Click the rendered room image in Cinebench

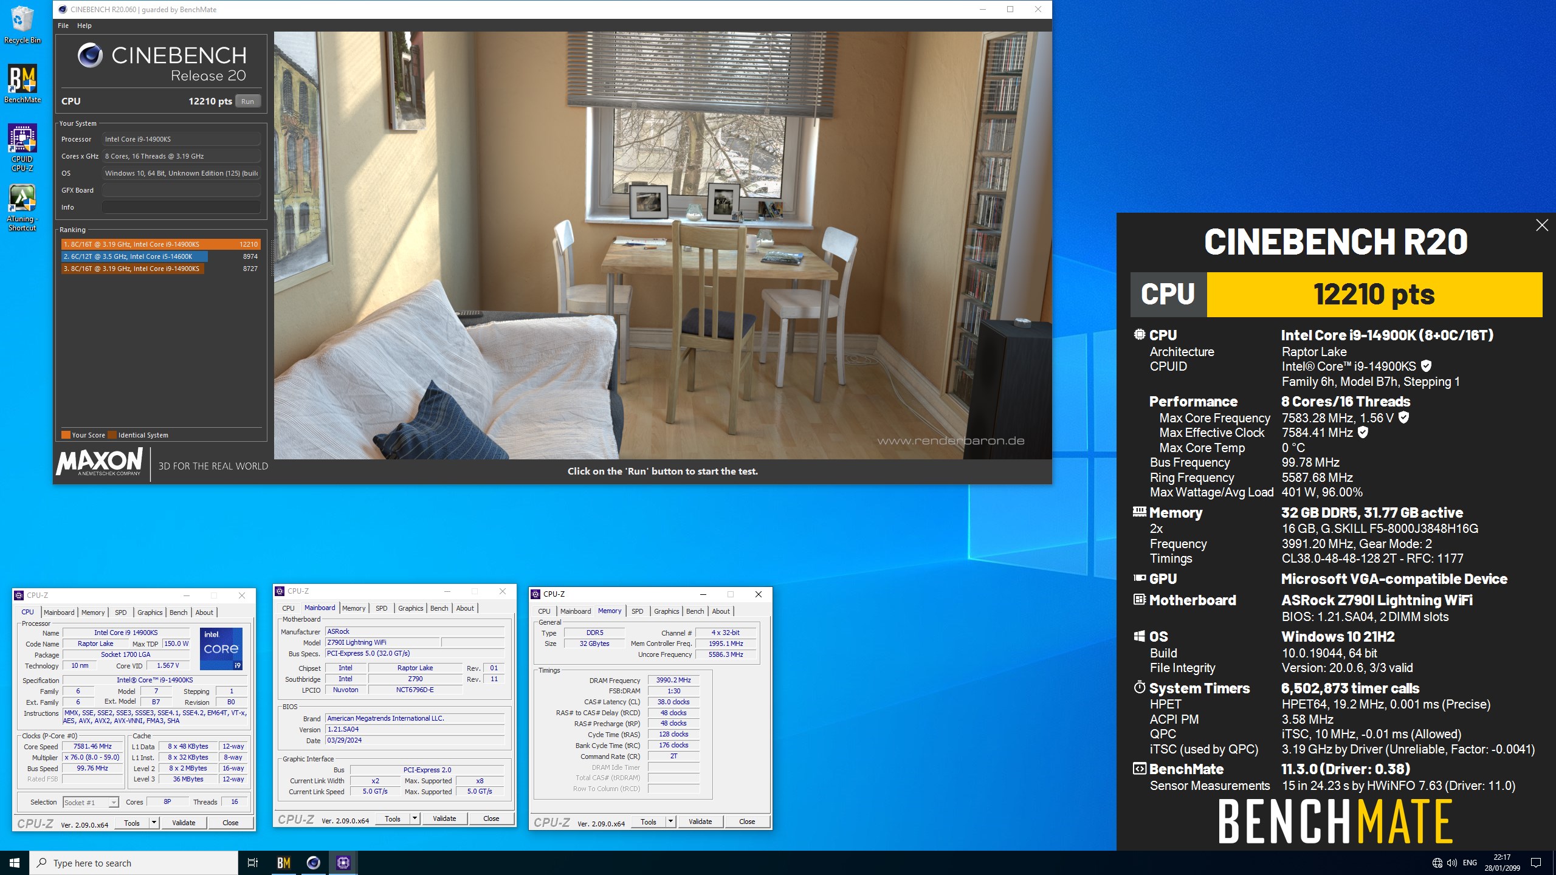coord(663,245)
